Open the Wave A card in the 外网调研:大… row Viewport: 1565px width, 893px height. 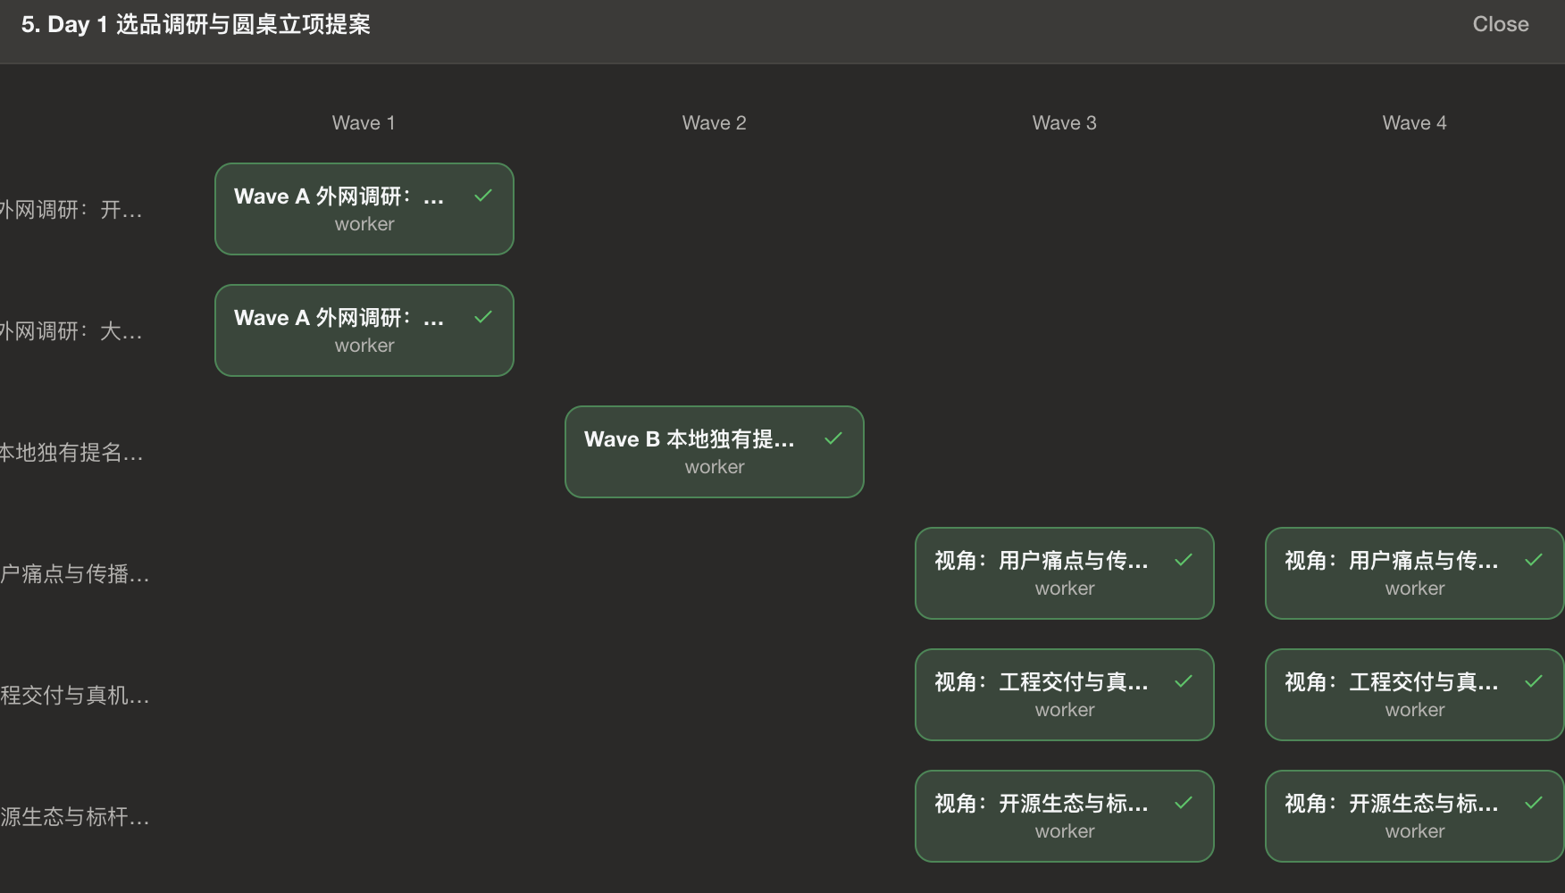(x=364, y=330)
